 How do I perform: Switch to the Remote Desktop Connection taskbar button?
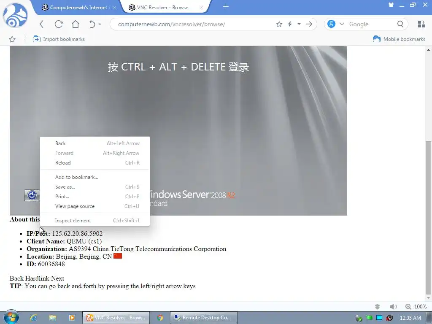204,318
